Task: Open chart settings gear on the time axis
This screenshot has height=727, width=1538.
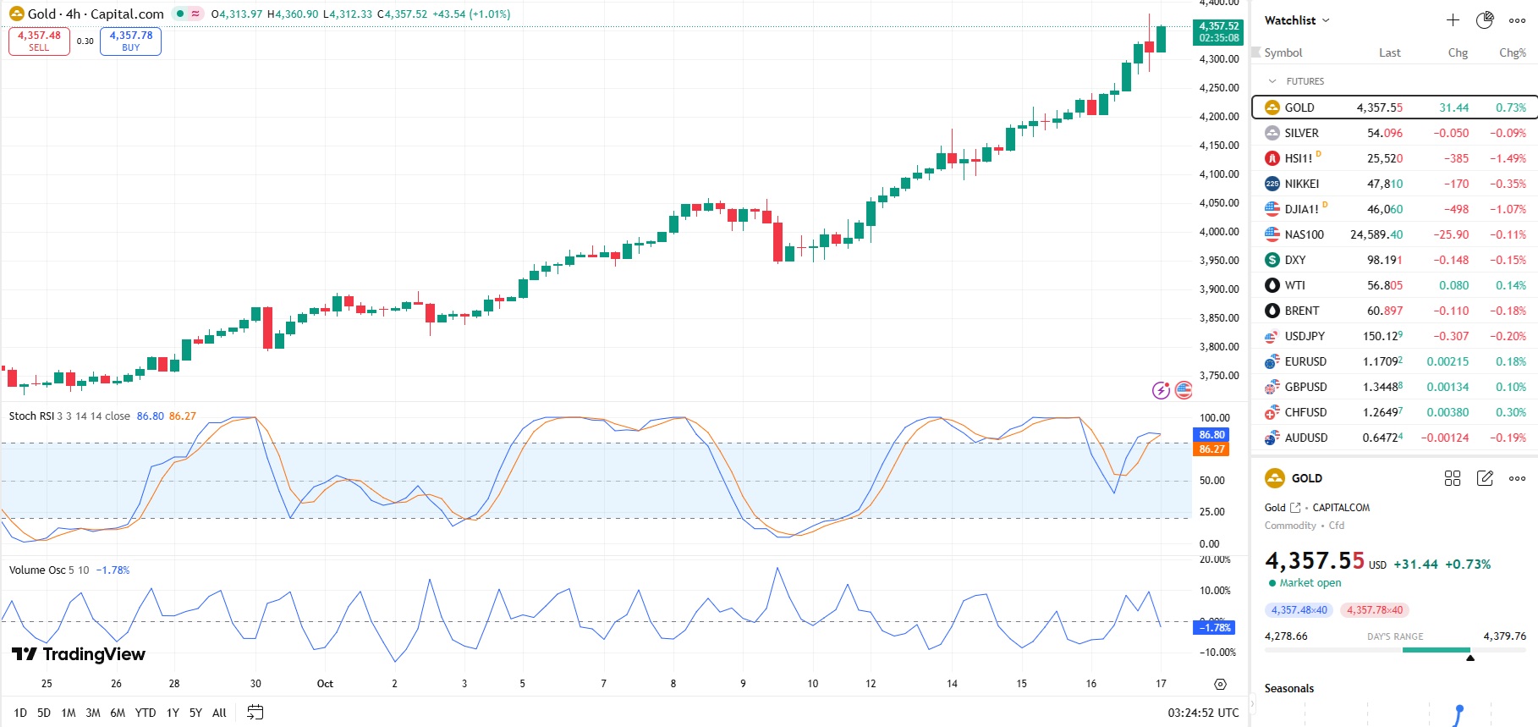Action: pos(1220,684)
